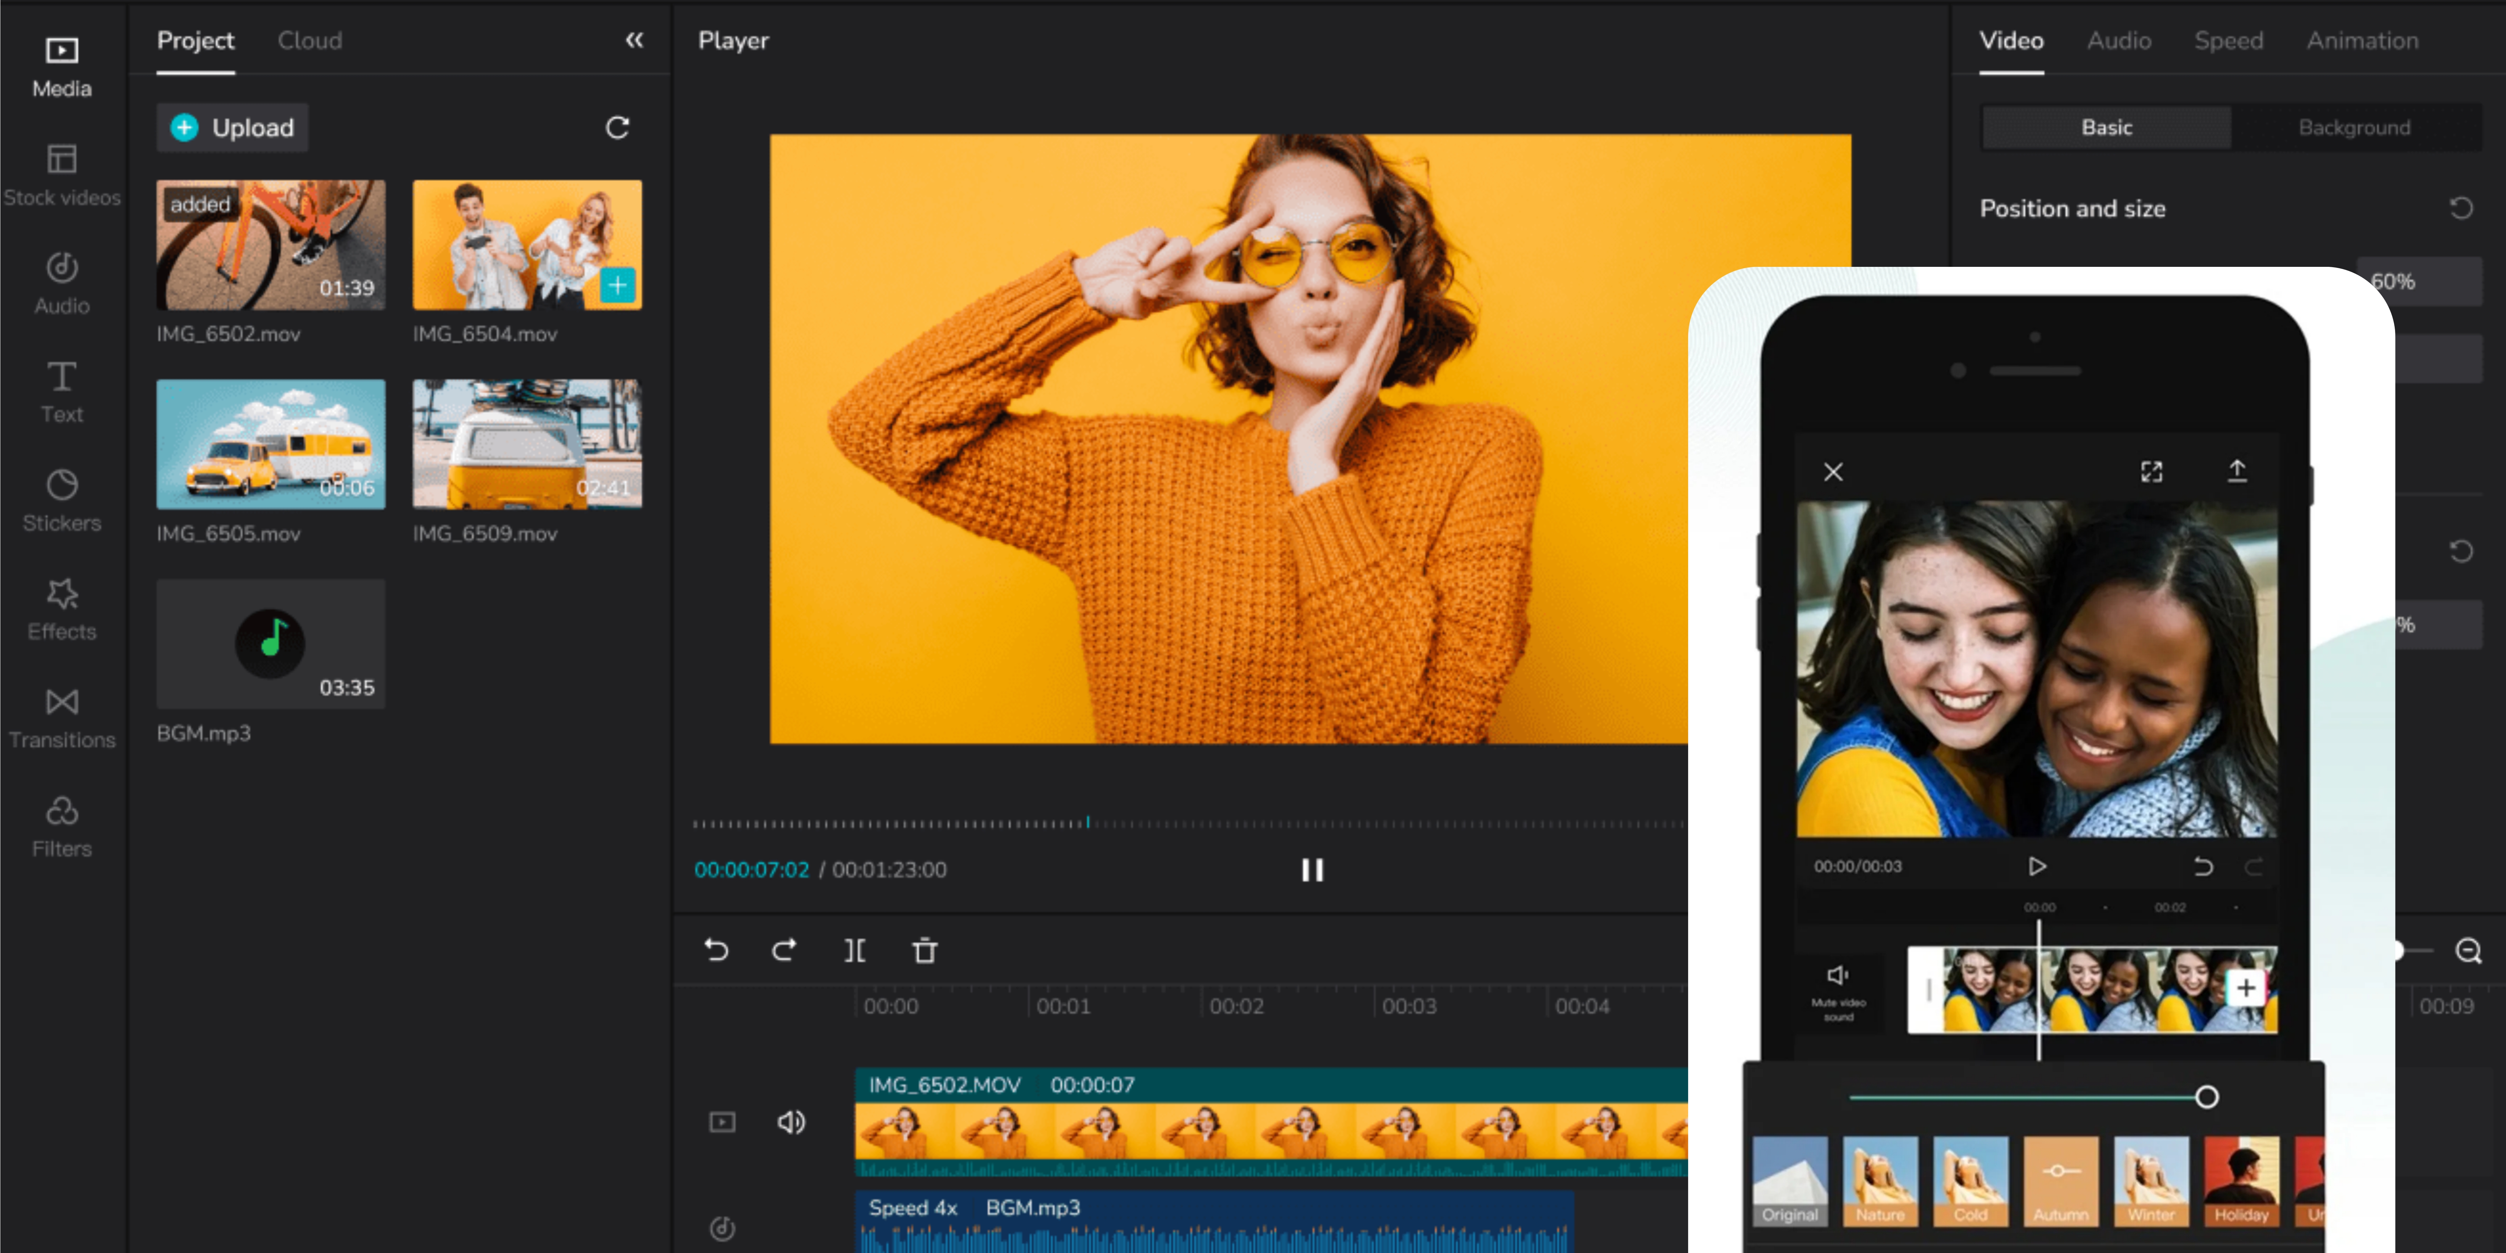This screenshot has height=1253, width=2506.
Task: Toggle the video track icon
Action: tap(722, 1122)
